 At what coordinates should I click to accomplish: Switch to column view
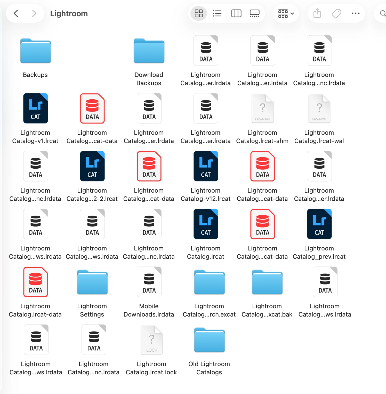point(236,13)
